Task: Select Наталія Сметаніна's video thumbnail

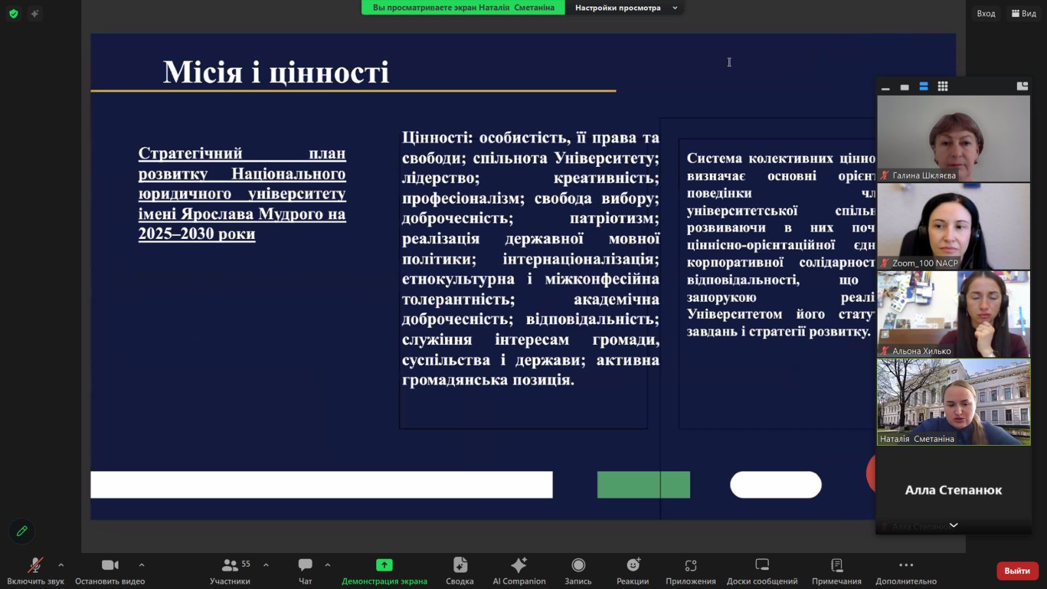Action: click(x=953, y=402)
